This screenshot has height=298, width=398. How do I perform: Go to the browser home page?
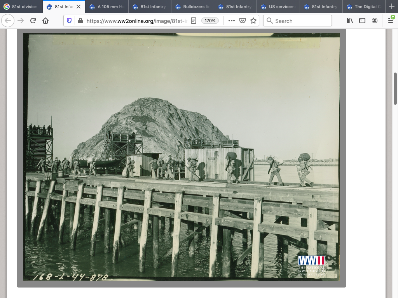(x=45, y=21)
